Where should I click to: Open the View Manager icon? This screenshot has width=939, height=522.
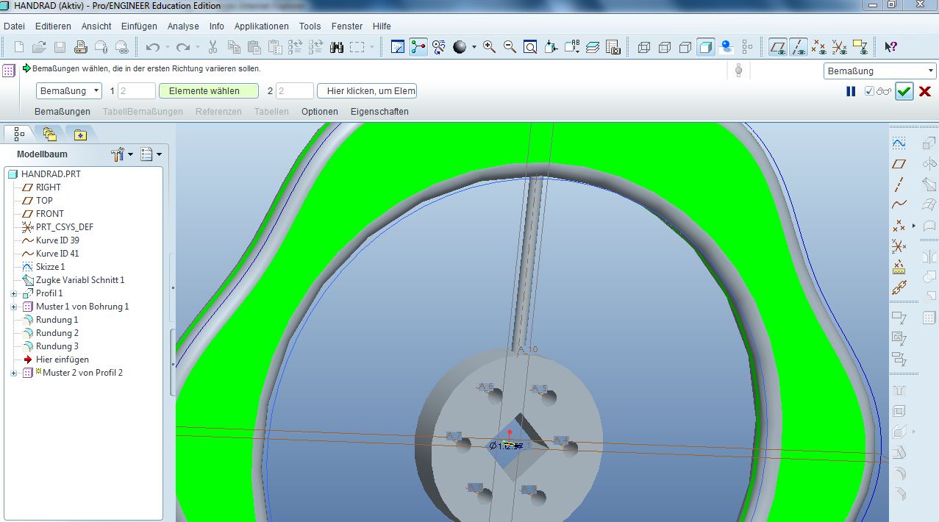coord(613,47)
